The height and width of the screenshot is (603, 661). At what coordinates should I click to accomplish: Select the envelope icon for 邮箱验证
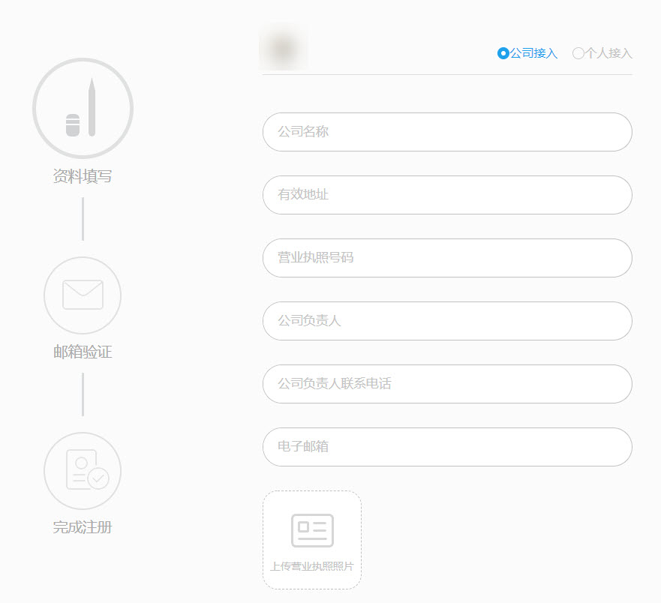coord(83,295)
